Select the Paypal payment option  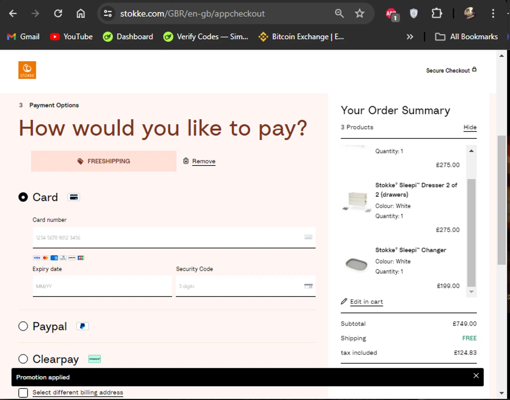(23, 326)
